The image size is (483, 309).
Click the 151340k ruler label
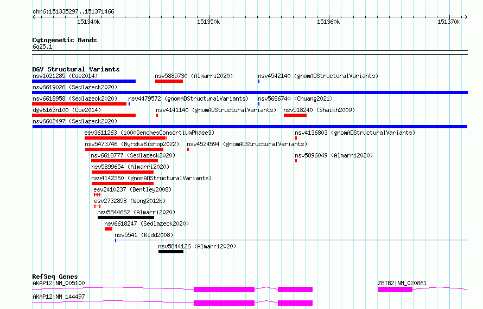[x=88, y=22]
